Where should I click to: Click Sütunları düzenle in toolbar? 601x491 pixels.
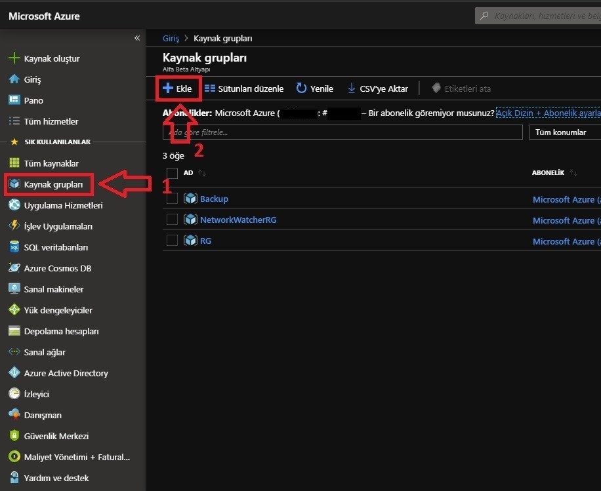click(x=244, y=88)
